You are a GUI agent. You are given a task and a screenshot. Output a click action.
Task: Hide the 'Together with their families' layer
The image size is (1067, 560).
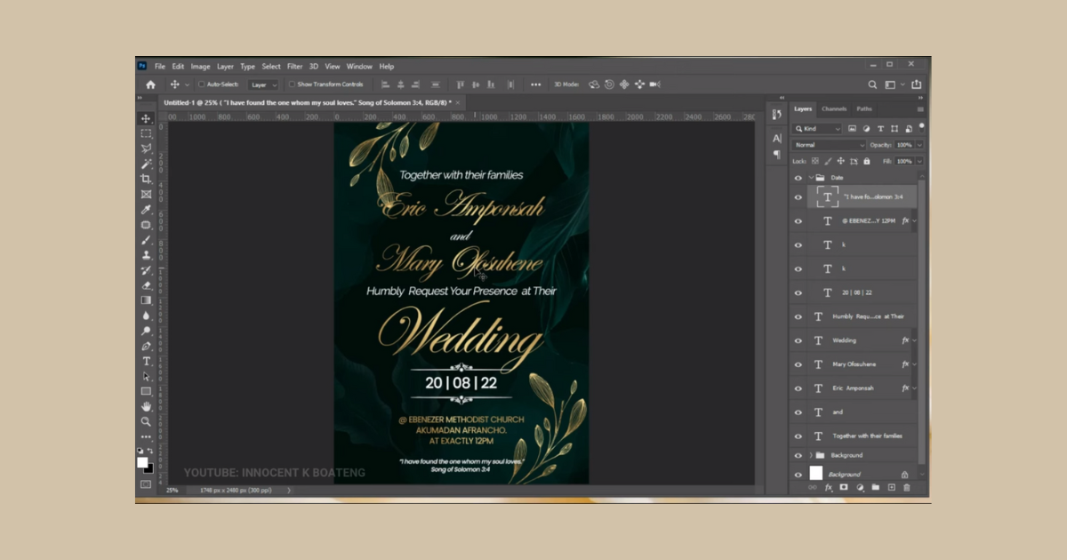(x=798, y=436)
